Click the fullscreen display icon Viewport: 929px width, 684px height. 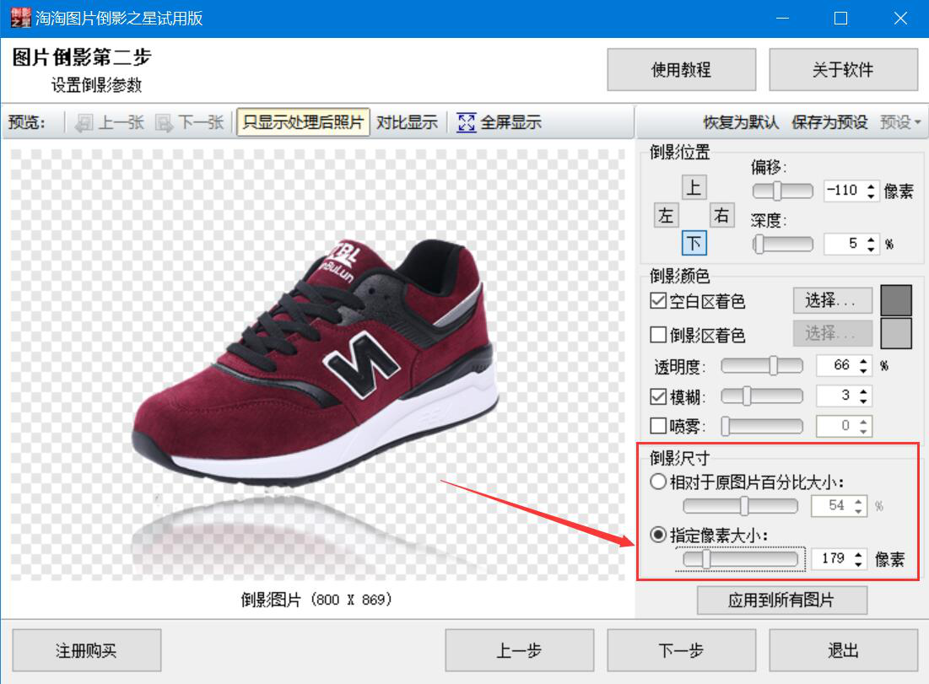click(x=466, y=123)
